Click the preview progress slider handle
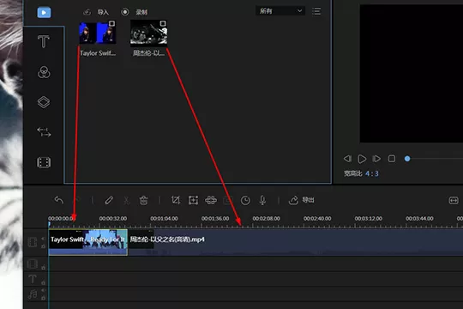This screenshot has height=309, width=463. pos(407,159)
